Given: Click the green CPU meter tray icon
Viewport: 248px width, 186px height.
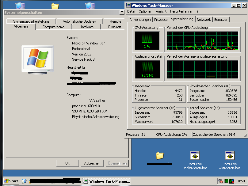Looking at the screenshot, I should pos(226,181).
